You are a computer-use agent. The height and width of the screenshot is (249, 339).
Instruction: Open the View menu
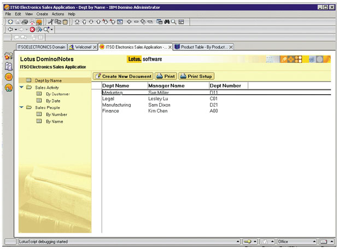(x=29, y=14)
